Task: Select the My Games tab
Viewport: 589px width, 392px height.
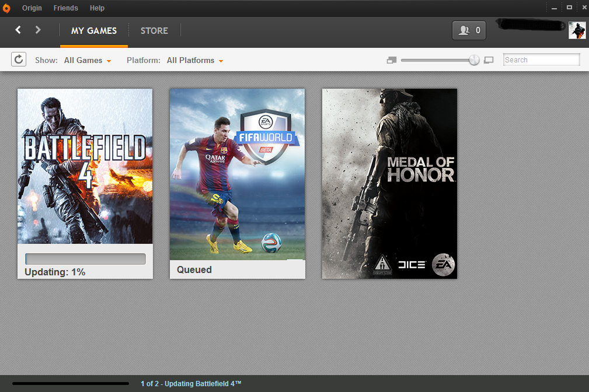Action: point(94,31)
